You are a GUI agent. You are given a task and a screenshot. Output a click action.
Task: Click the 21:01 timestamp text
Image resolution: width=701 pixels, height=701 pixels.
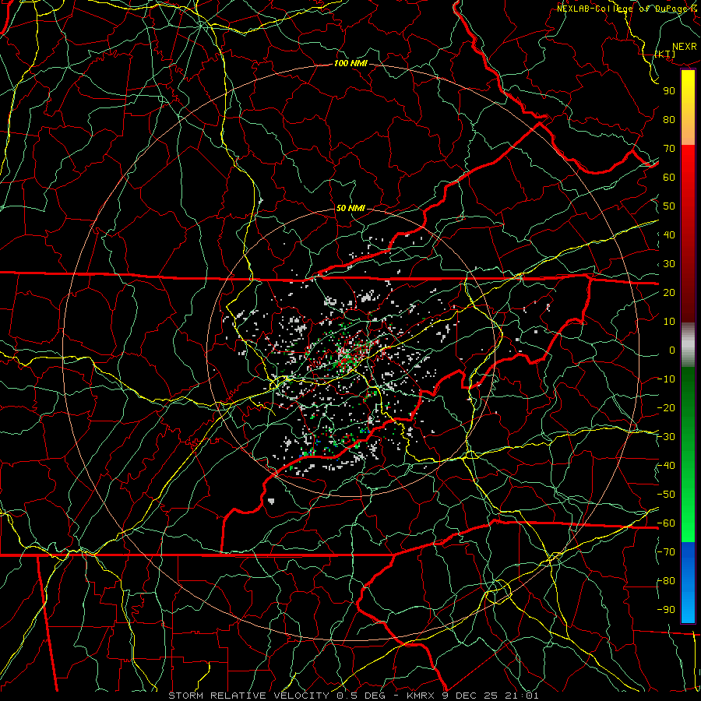tap(521, 696)
